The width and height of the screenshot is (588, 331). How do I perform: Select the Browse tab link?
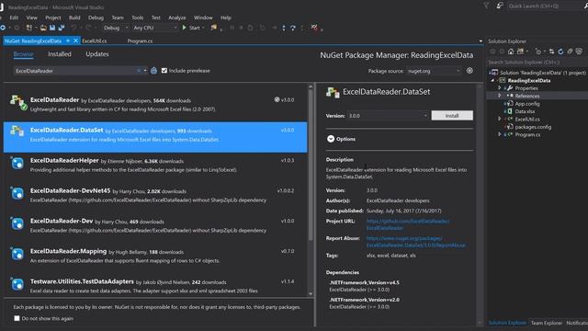(23, 54)
